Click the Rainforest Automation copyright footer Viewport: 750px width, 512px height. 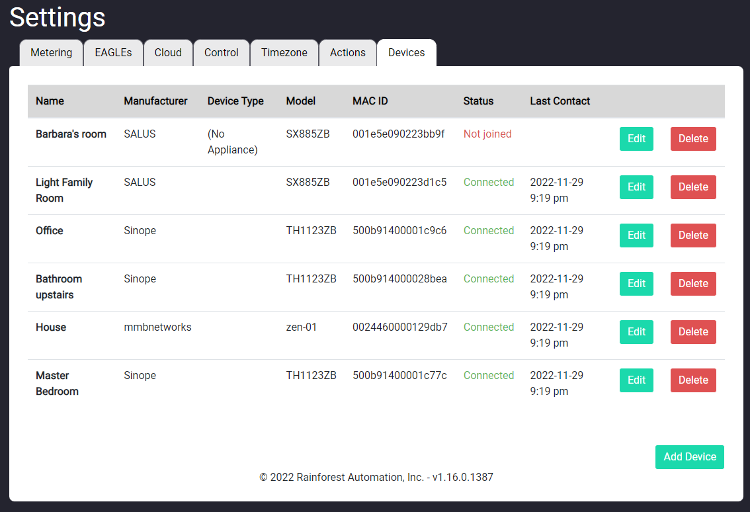[376, 478]
